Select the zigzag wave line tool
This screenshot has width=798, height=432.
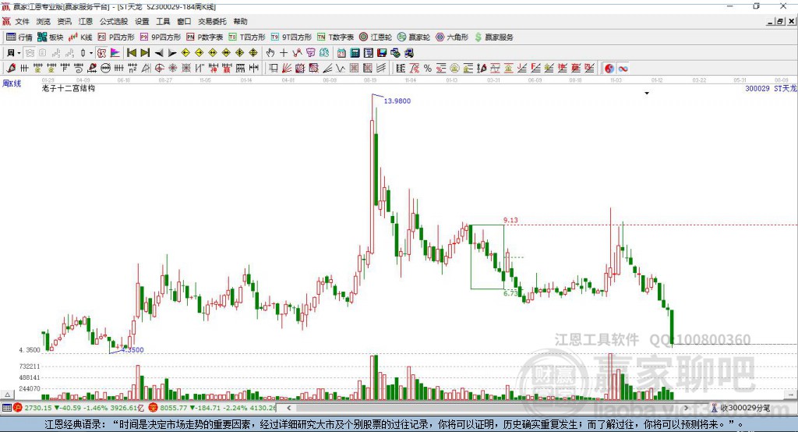pos(340,69)
